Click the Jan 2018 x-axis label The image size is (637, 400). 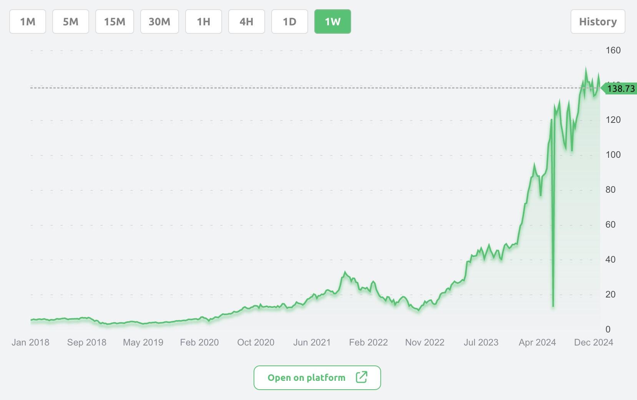click(x=30, y=342)
